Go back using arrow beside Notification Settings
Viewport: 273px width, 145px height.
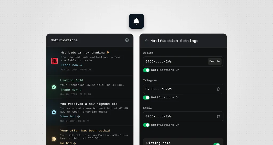coord(147,41)
